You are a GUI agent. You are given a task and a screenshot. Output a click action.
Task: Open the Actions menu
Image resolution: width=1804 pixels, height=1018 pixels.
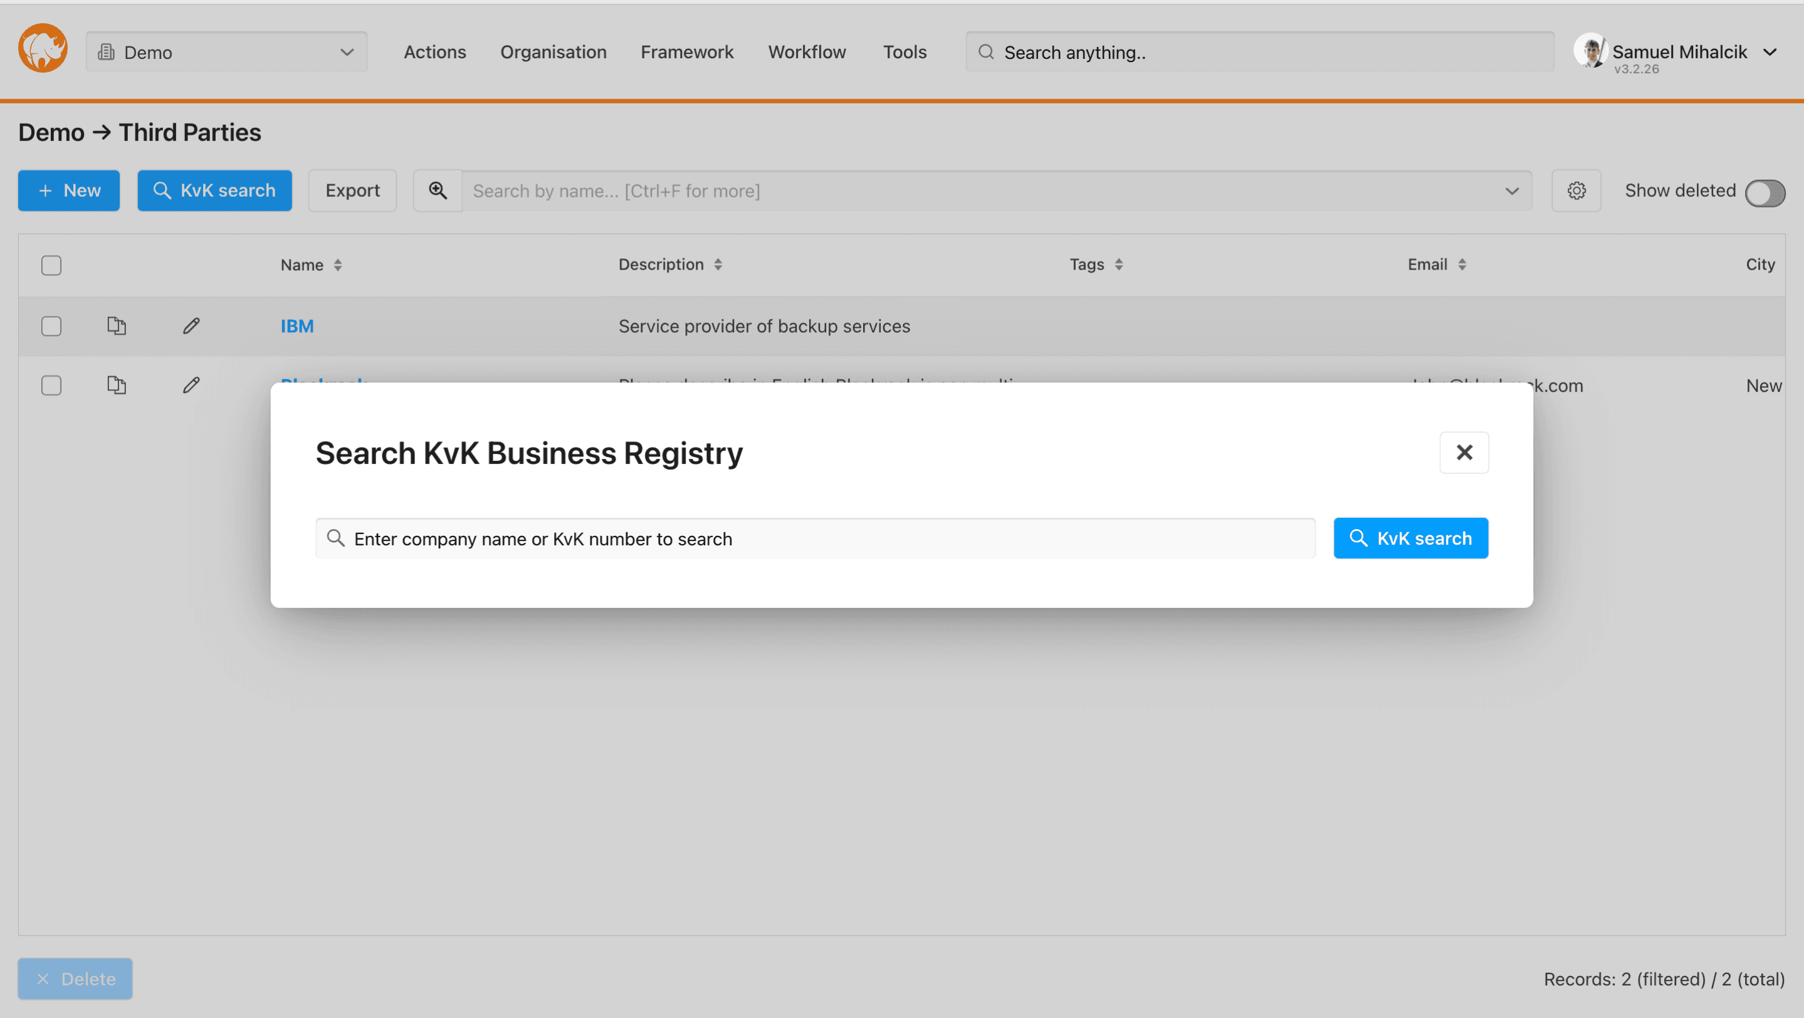pyautogui.click(x=434, y=51)
